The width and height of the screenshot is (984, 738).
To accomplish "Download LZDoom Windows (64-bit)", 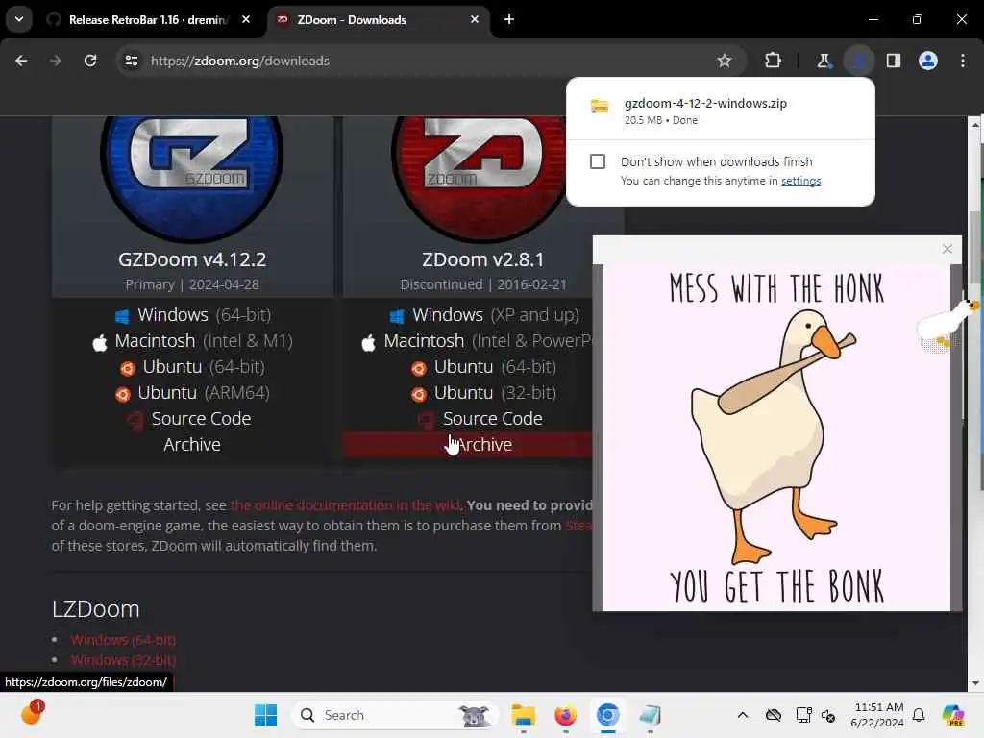I will (x=123, y=639).
